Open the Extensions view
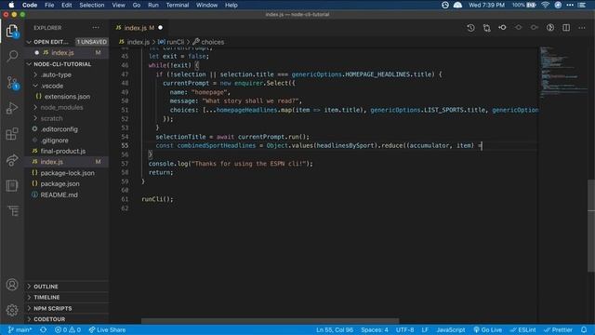The width and height of the screenshot is (595, 335). point(12,134)
